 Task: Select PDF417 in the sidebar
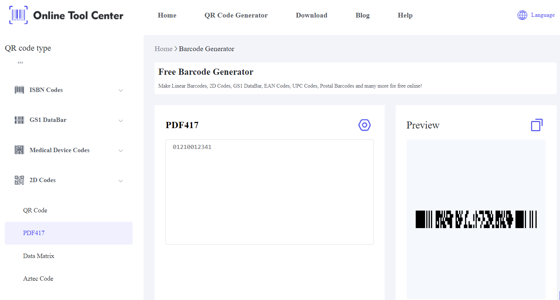69,233
